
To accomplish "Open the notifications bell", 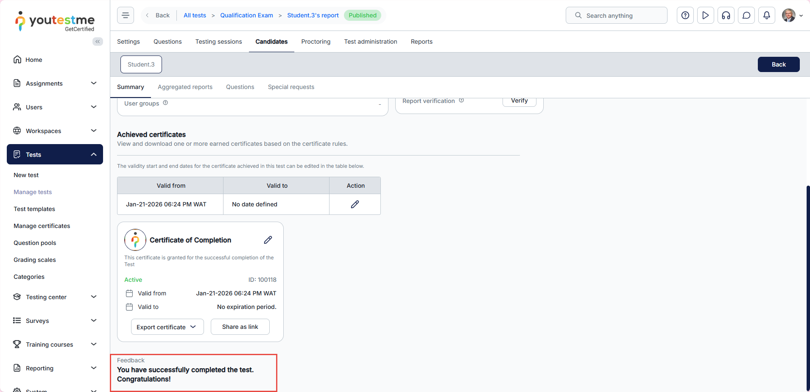I will coord(767,15).
